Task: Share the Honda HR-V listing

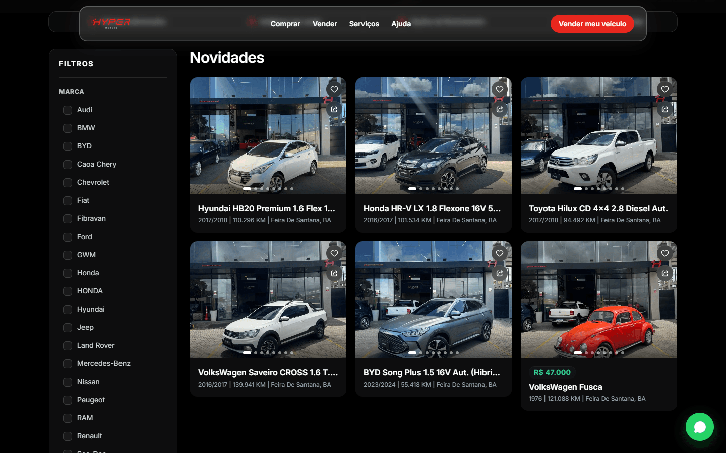Action: pyautogui.click(x=500, y=109)
